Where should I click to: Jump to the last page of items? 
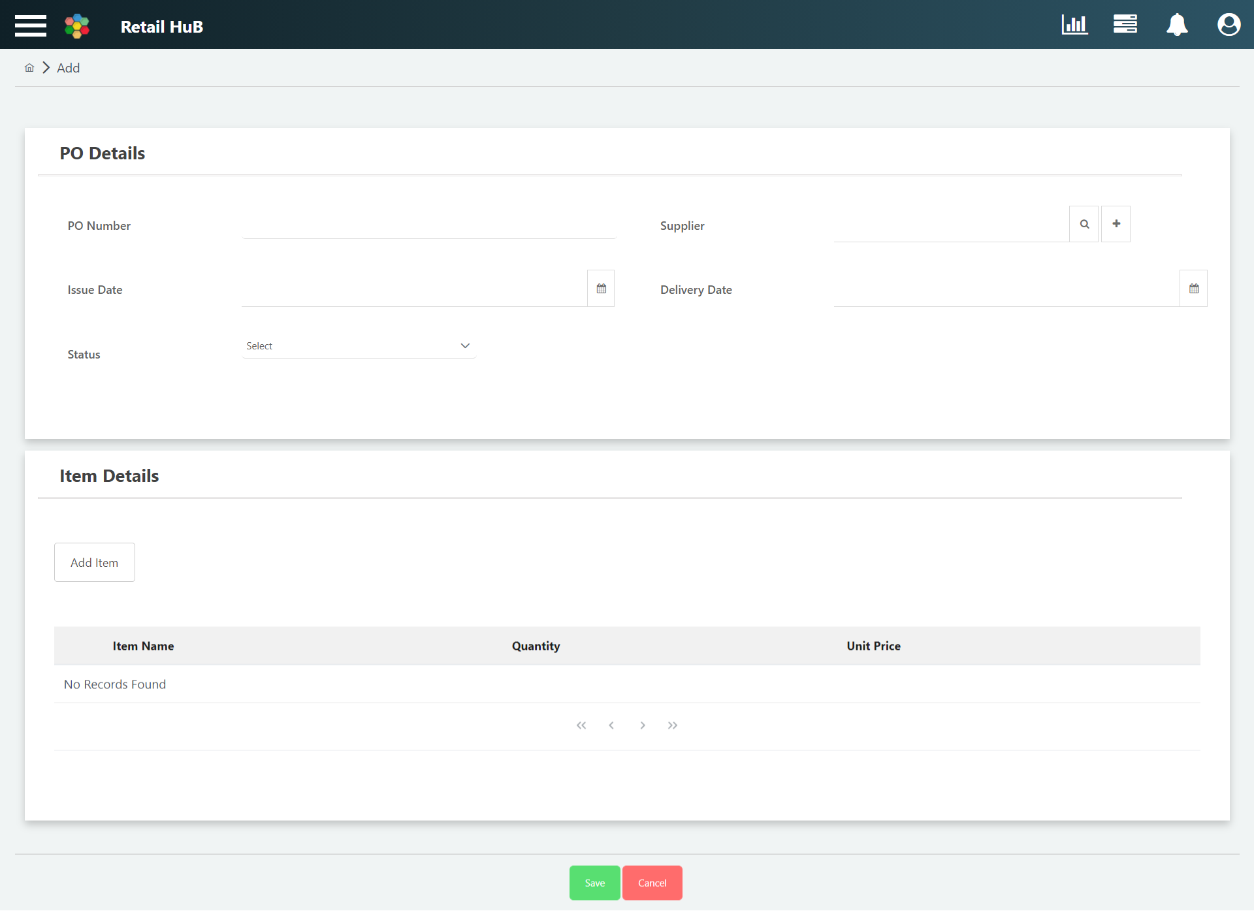pyautogui.click(x=673, y=726)
